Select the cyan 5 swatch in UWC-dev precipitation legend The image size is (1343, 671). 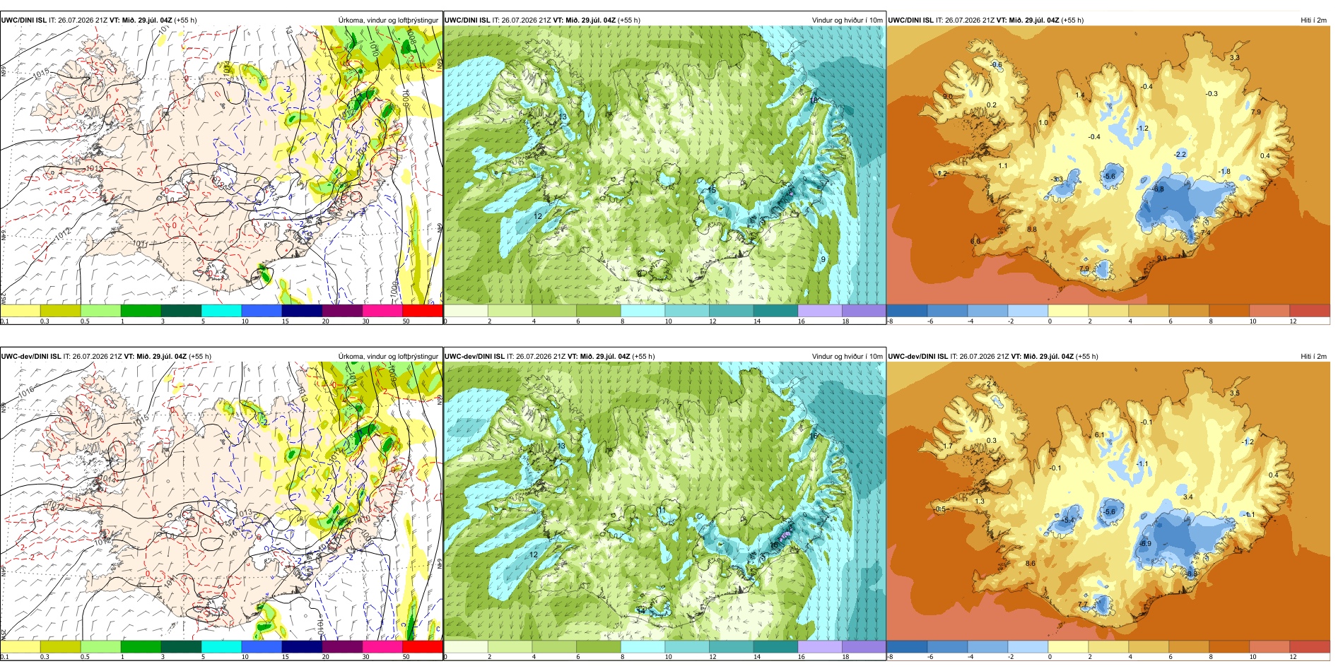[x=221, y=646]
